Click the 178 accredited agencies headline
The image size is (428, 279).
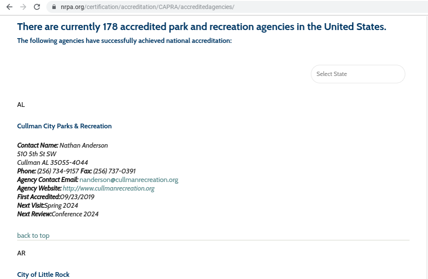point(202,27)
